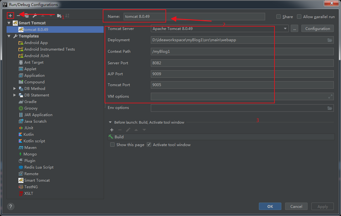Edit the Context Path field
341x216 pixels.
(242, 52)
